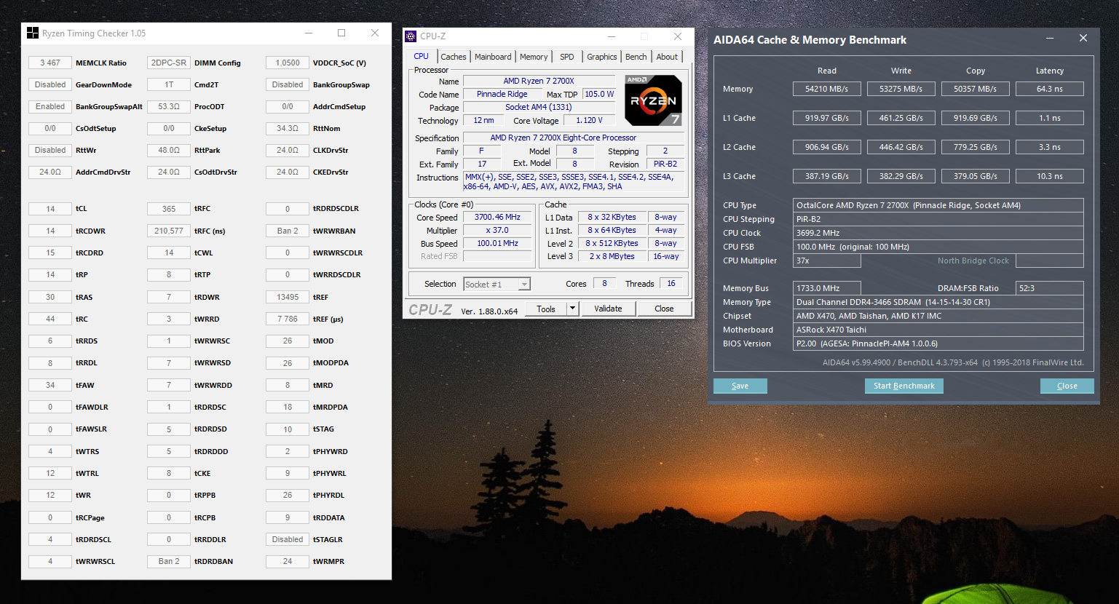Viewport: 1119px width, 604px height.
Task: Click the tWRMPR value 24
Action: [288, 561]
